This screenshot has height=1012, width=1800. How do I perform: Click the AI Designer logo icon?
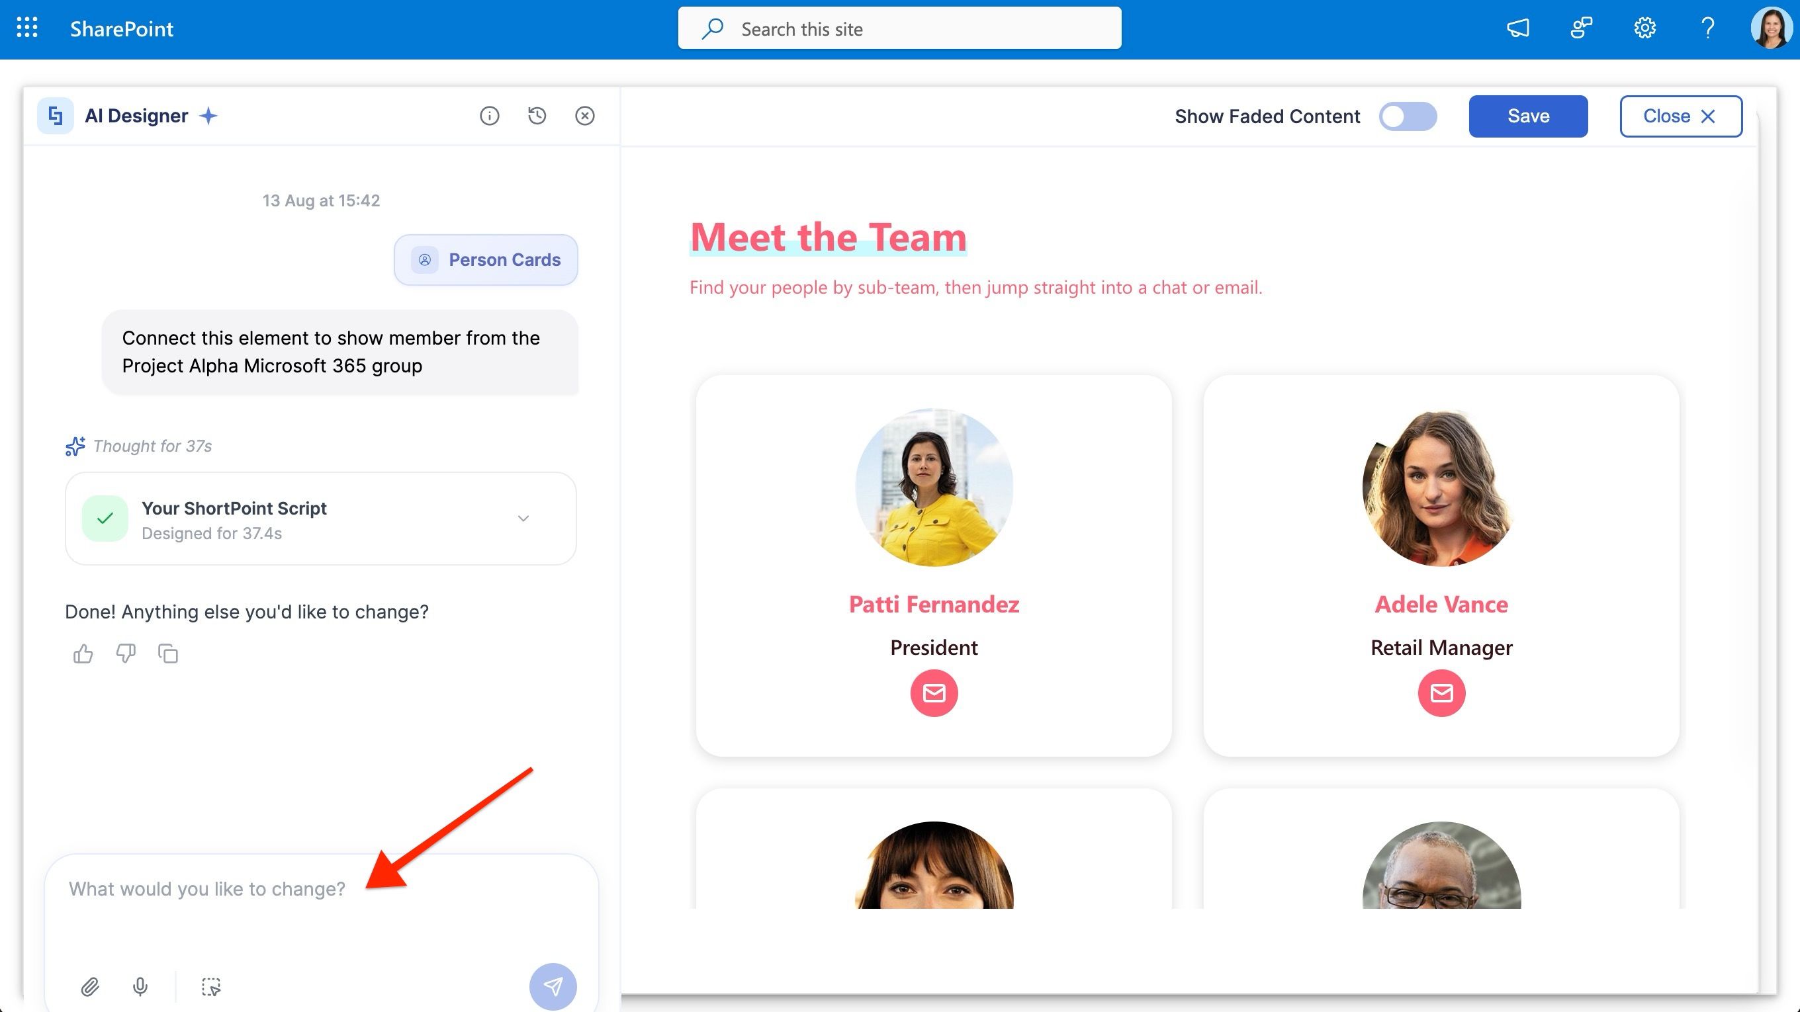(55, 115)
